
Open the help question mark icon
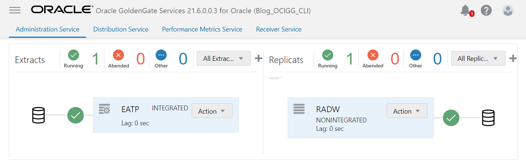486,10
